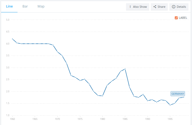Select the data point at 1990

(x=148, y=101)
